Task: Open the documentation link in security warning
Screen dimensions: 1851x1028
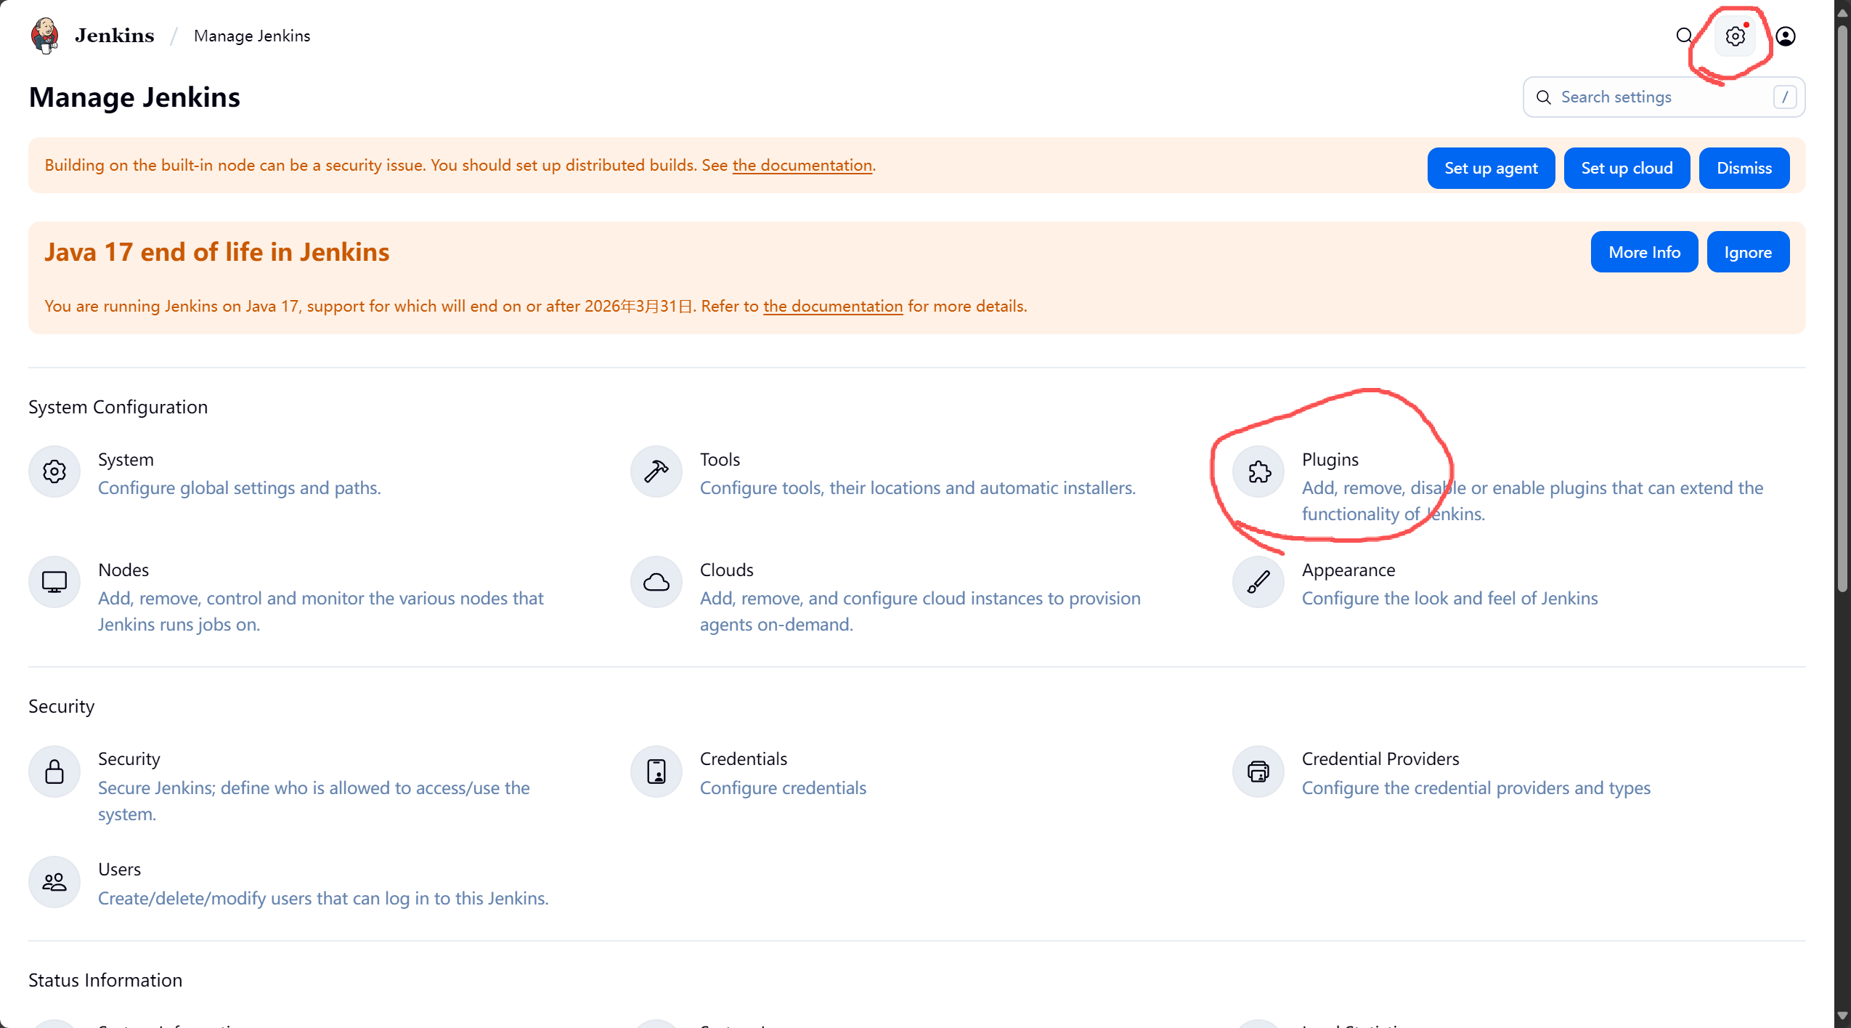Action: [802, 165]
